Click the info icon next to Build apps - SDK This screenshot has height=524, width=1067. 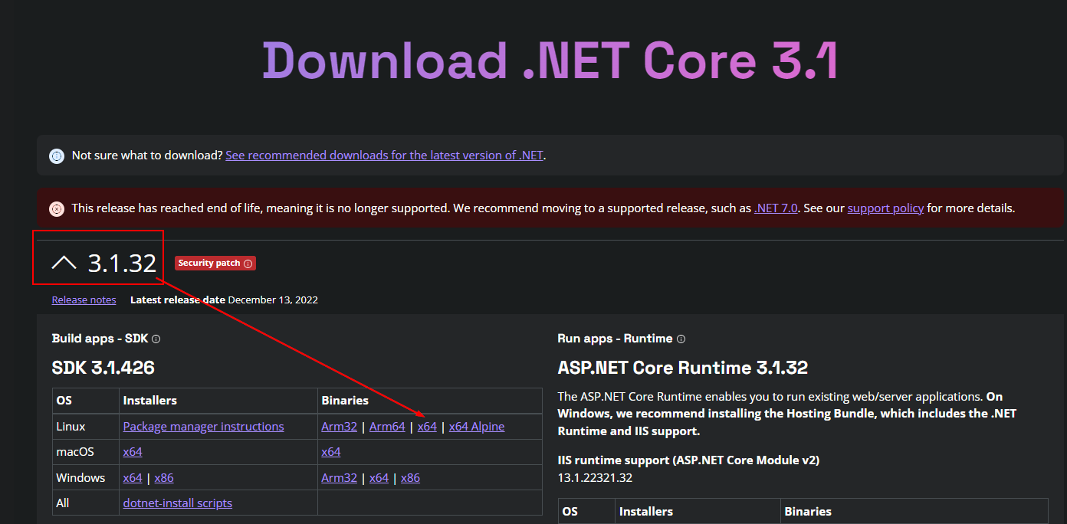[156, 339]
